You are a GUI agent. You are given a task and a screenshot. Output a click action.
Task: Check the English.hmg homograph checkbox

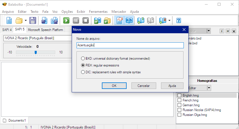point(179,96)
